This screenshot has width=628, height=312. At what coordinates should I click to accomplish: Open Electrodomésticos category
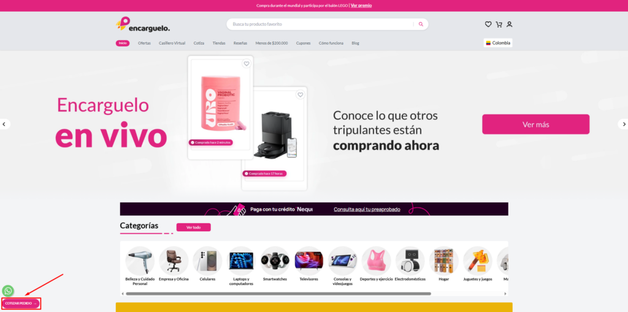pyautogui.click(x=410, y=264)
